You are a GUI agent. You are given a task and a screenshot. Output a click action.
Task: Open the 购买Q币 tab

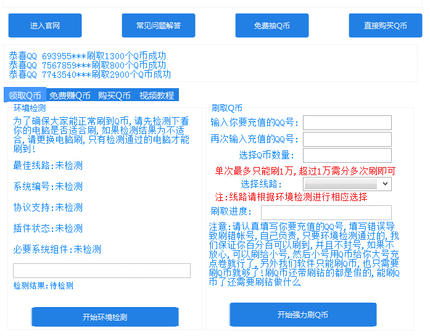tap(114, 96)
